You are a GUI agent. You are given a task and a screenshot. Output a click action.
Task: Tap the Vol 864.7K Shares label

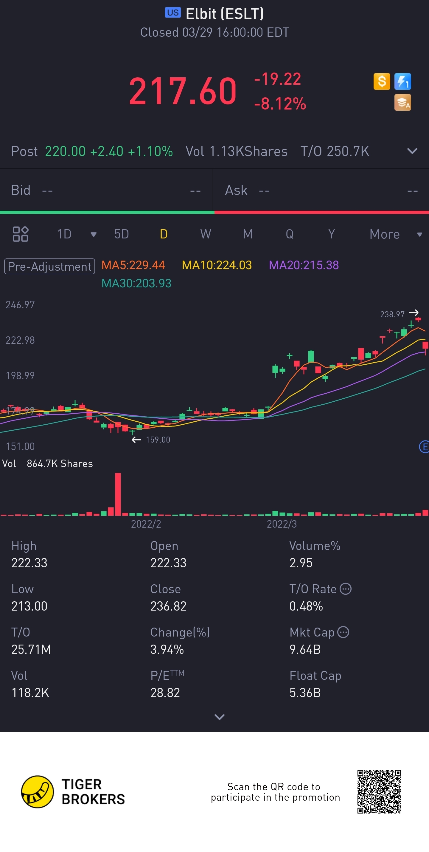click(48, 464)
